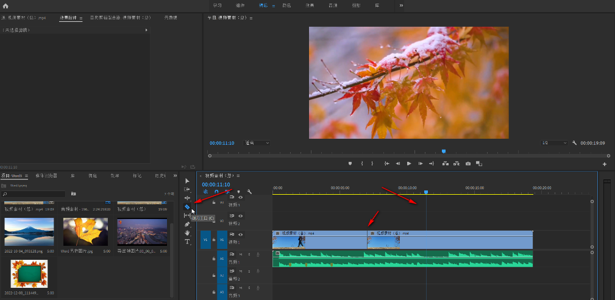Select the Pen tool
The width and height of the screenshot is (615, 300).
pyautogui.click(x=187, y=224)
